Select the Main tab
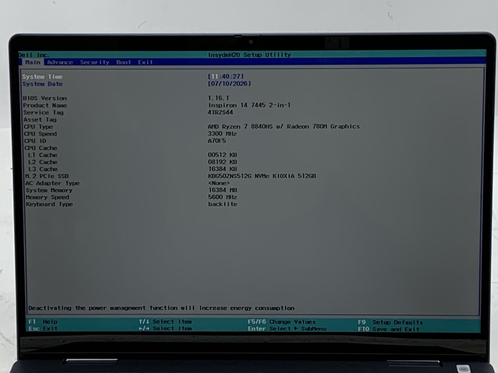The image size is (498, 373). tap(33, 62)
